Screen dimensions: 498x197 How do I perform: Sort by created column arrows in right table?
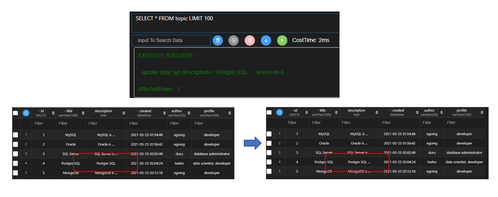[x=417, y=112]
